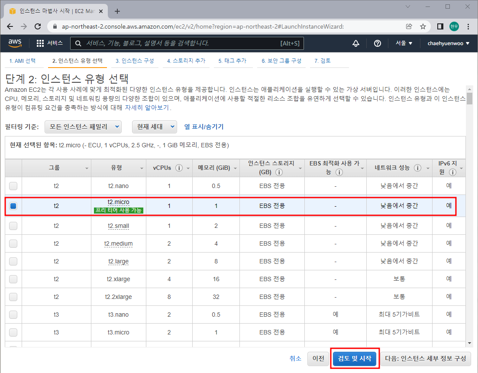
Task: Sort by the 유형 column arrow
Action: coord(142,169)
